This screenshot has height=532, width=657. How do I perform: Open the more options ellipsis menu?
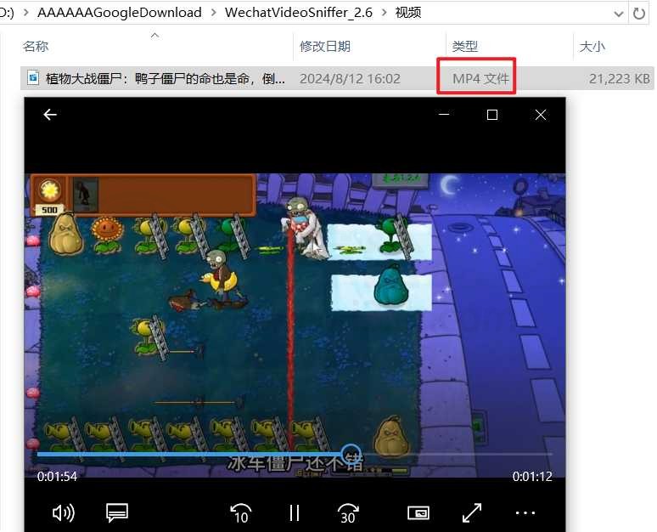[525, 512]
